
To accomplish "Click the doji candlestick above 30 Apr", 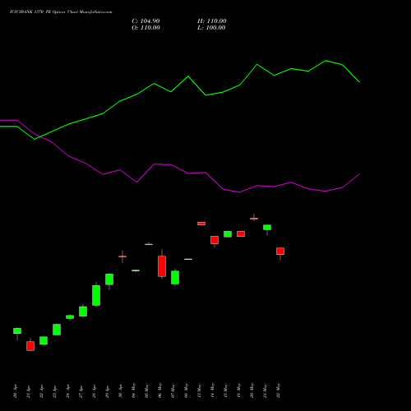I will coord(122,256).
